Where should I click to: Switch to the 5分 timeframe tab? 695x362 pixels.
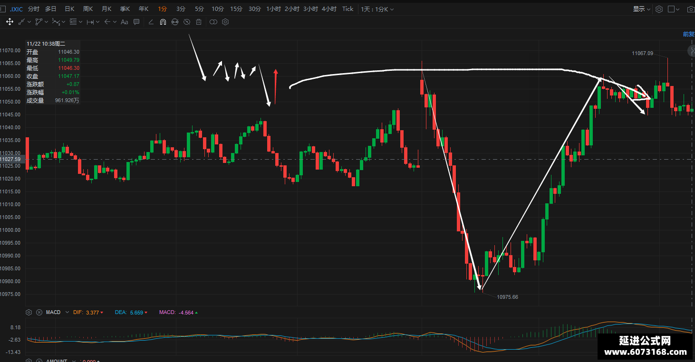pyautogui.click(x=199, y=9)
